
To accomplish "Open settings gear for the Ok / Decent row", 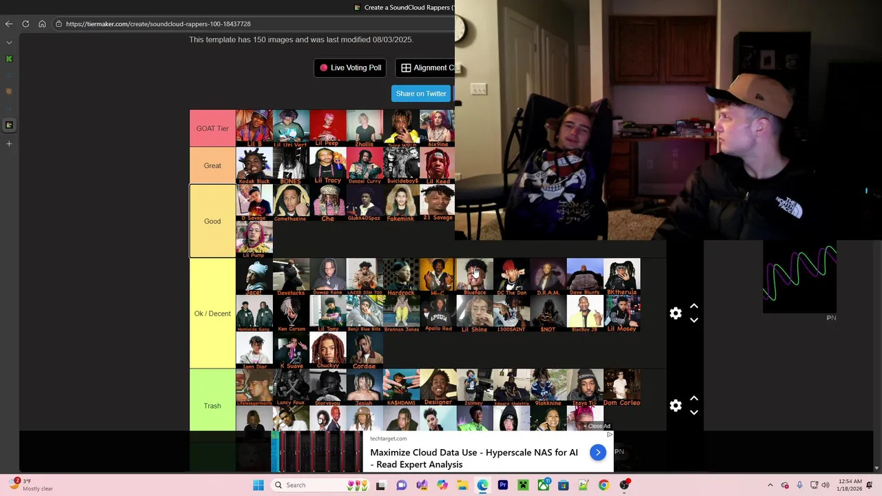I will click(675, 313).
